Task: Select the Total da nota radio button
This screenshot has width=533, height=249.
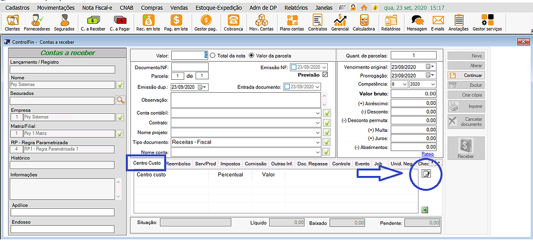Action: click(x=213, y=55)
